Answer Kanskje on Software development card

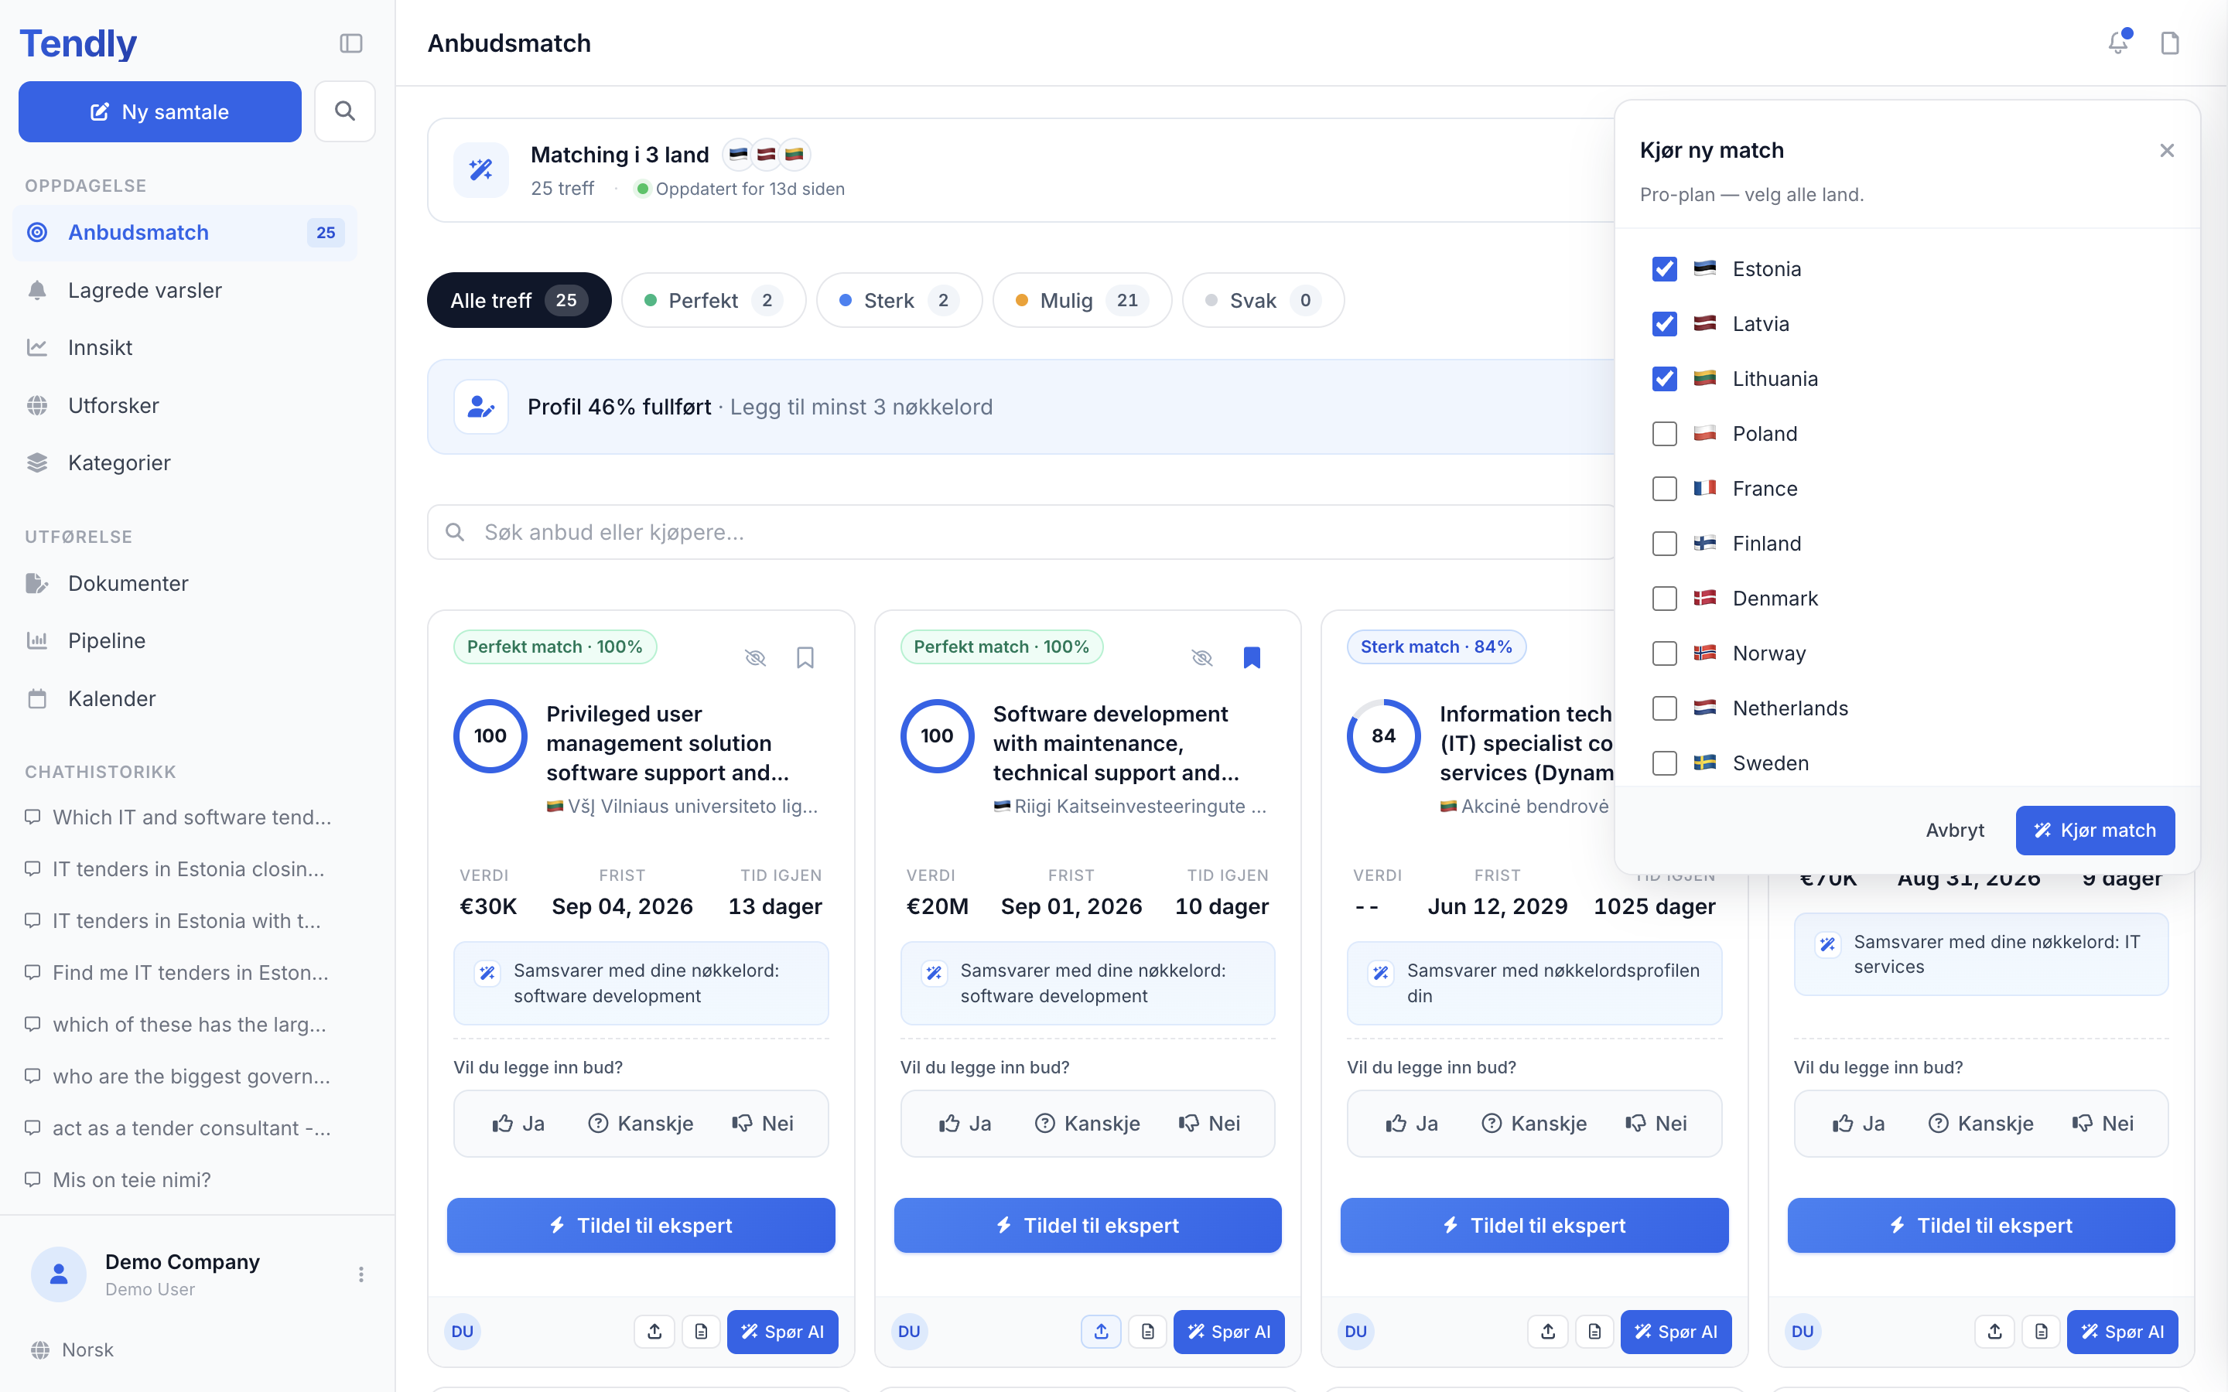(1087, 1123)
